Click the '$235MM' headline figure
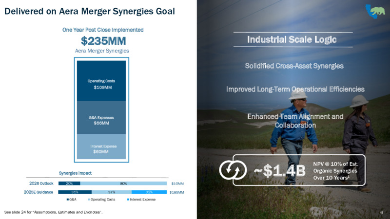Image resolution: width=390 pixels, height=219 pixels. (x=103, y=41)
